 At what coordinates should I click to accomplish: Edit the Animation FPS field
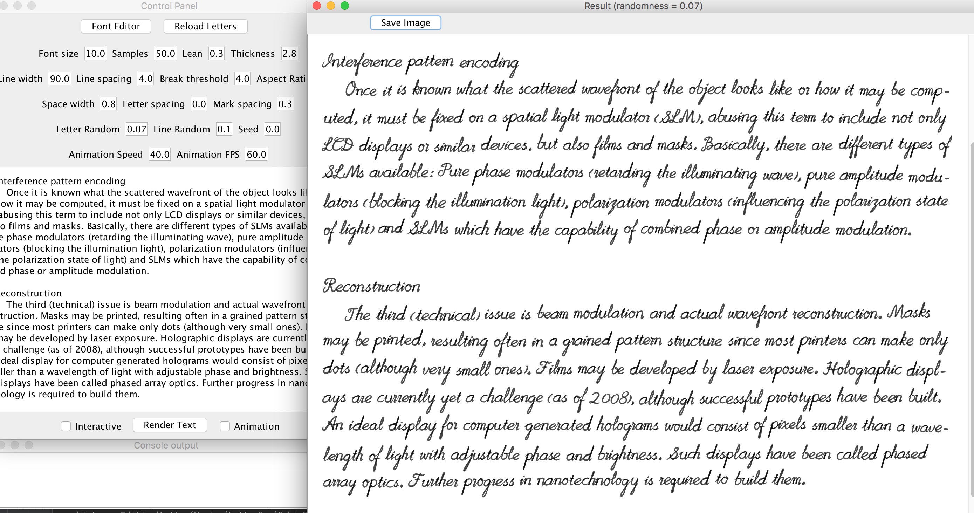(256, 154)
